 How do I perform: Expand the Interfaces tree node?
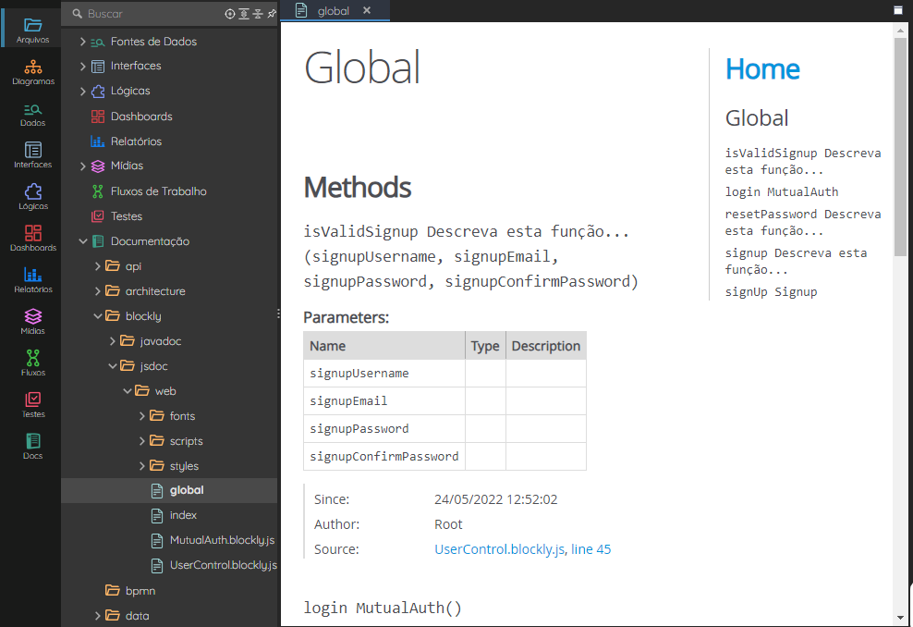(82, 67)
